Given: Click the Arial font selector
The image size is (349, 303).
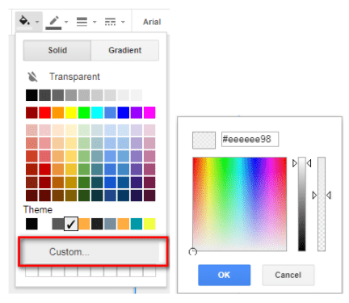Looking at the screenshot, I should (152, 22).
